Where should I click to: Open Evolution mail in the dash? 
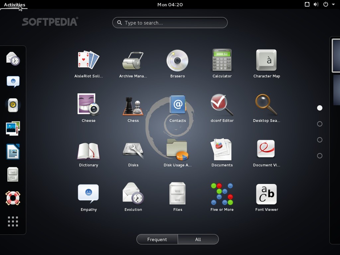coord(13,58)
